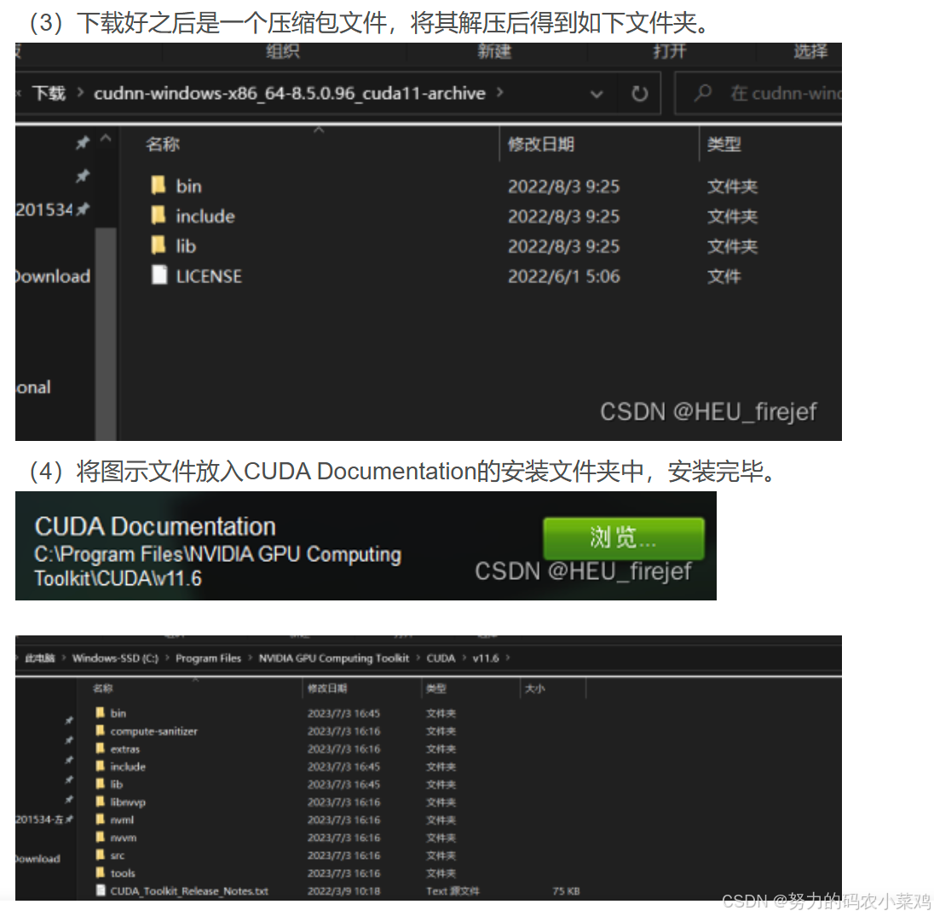Select CUDA breadcrumb segment
The image size is (934, 916).
(441, 658)
